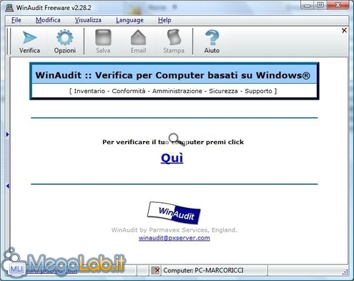Click the status bar red X icon
354x281 pixels.
[x=156, y=270]
